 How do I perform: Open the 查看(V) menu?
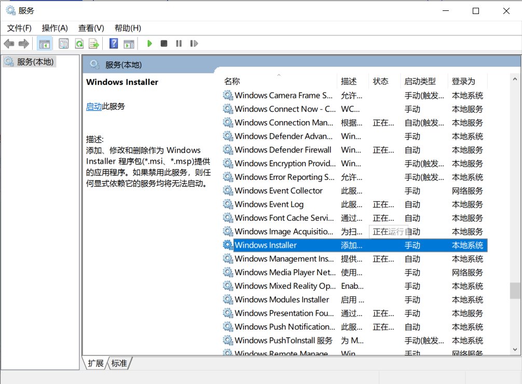[91, 28]
